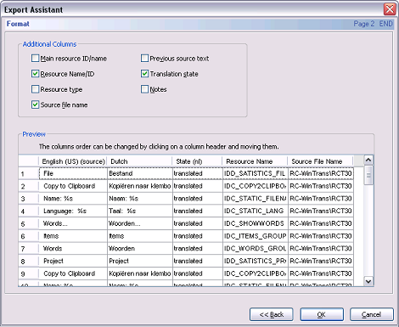This screenshot has height=327, width=399.
Task: Select the IDD_SATISTICS_PR cell in row 8
Action: [x=256, y=261]
